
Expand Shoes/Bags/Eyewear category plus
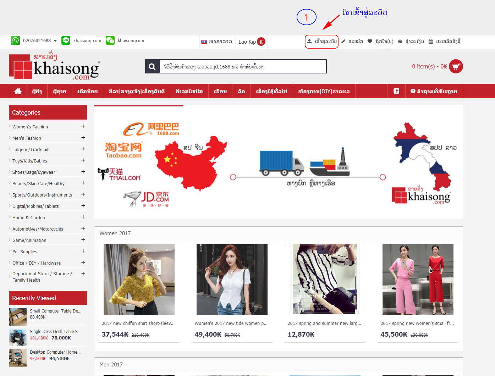point(83,172)
